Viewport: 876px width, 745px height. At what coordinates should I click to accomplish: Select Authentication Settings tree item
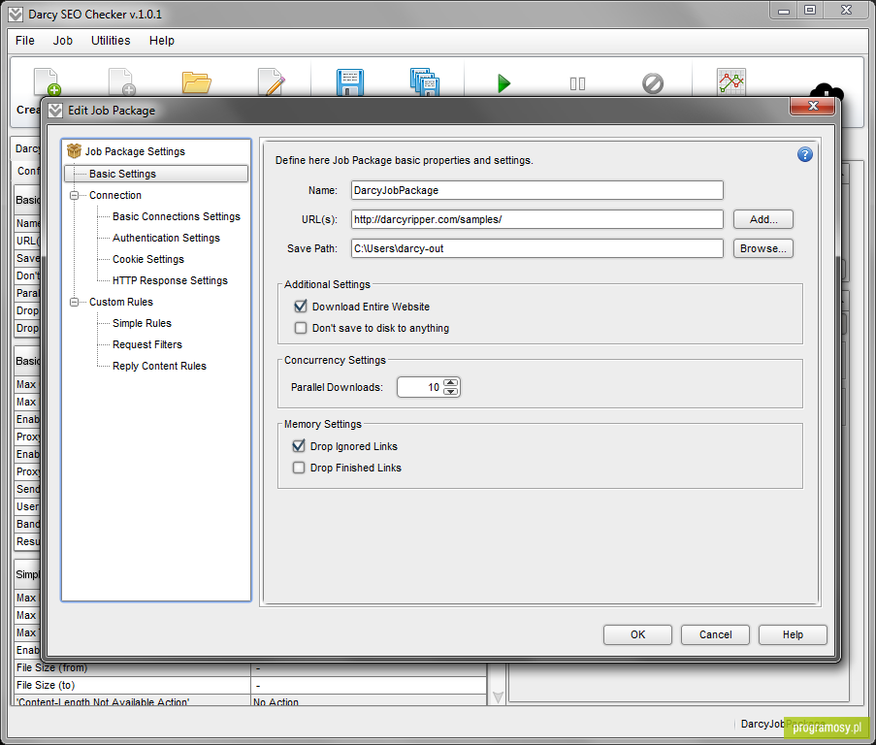(166, 238)
